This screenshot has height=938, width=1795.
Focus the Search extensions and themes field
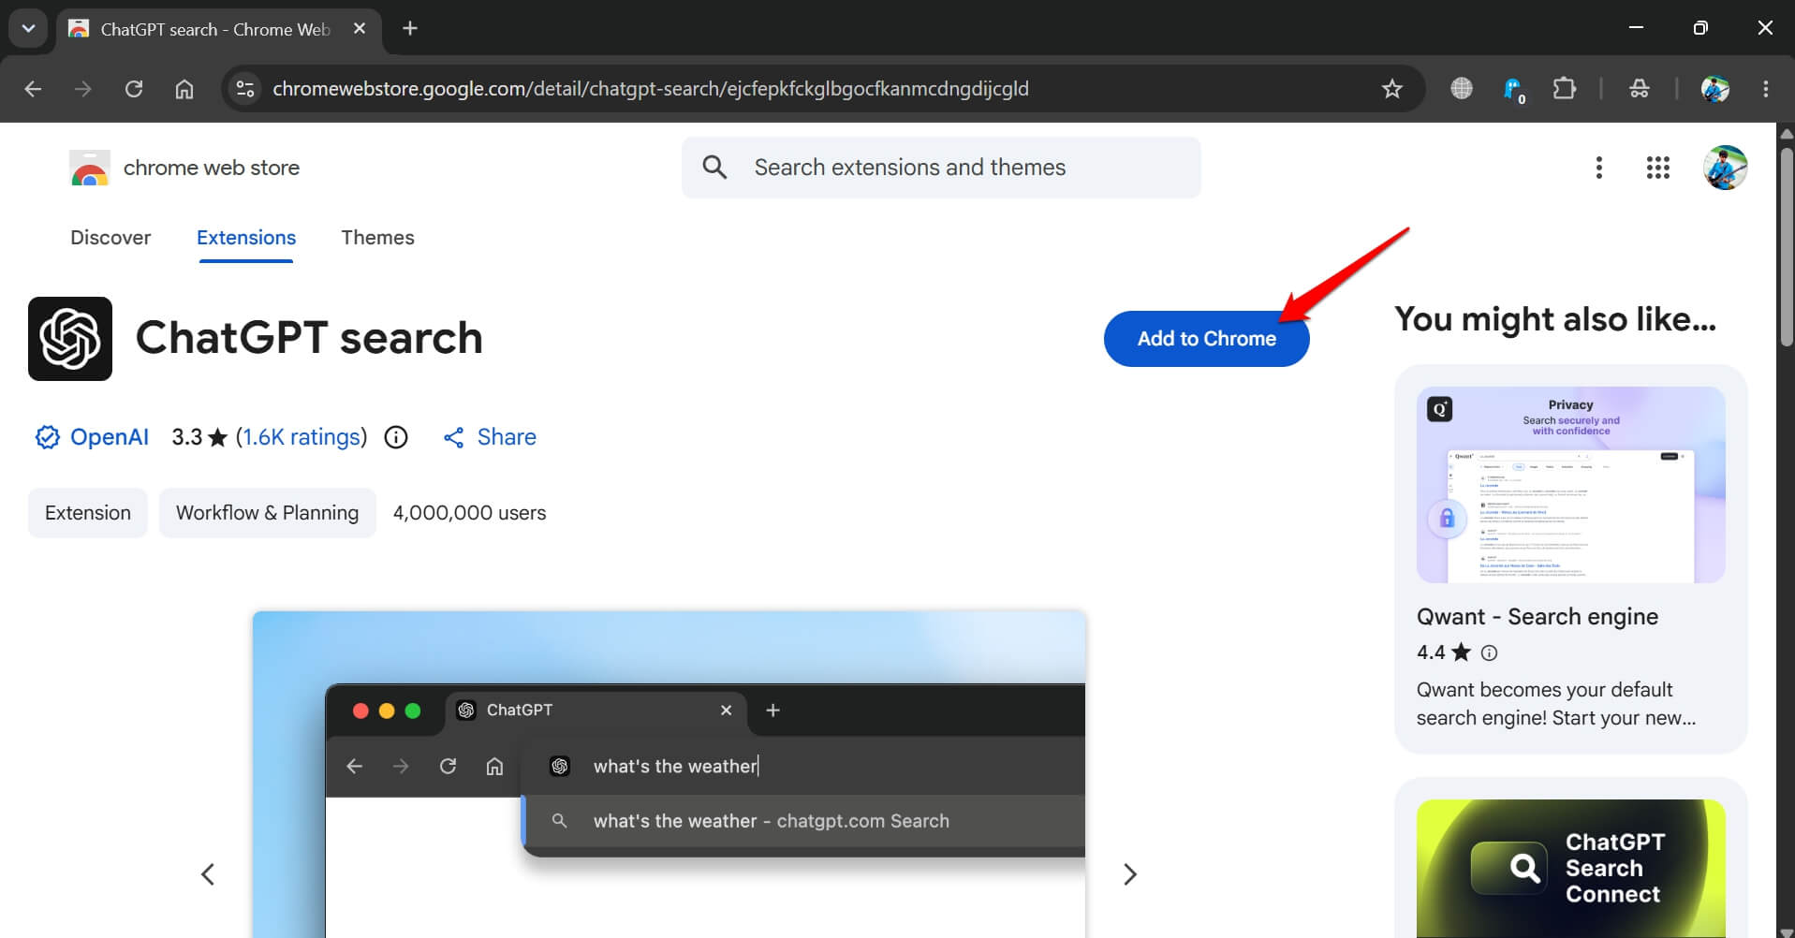tap(941, 168)
